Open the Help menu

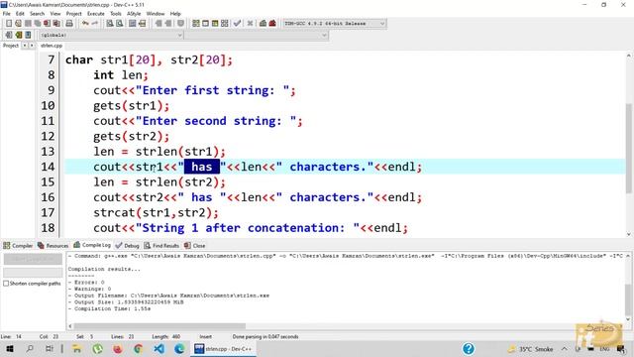coord(175,13)
